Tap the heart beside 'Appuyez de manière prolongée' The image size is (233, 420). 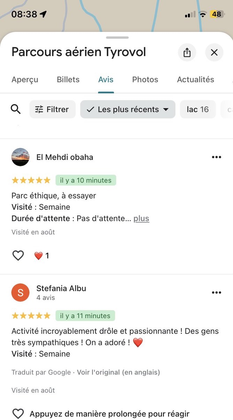coord(18,414)
